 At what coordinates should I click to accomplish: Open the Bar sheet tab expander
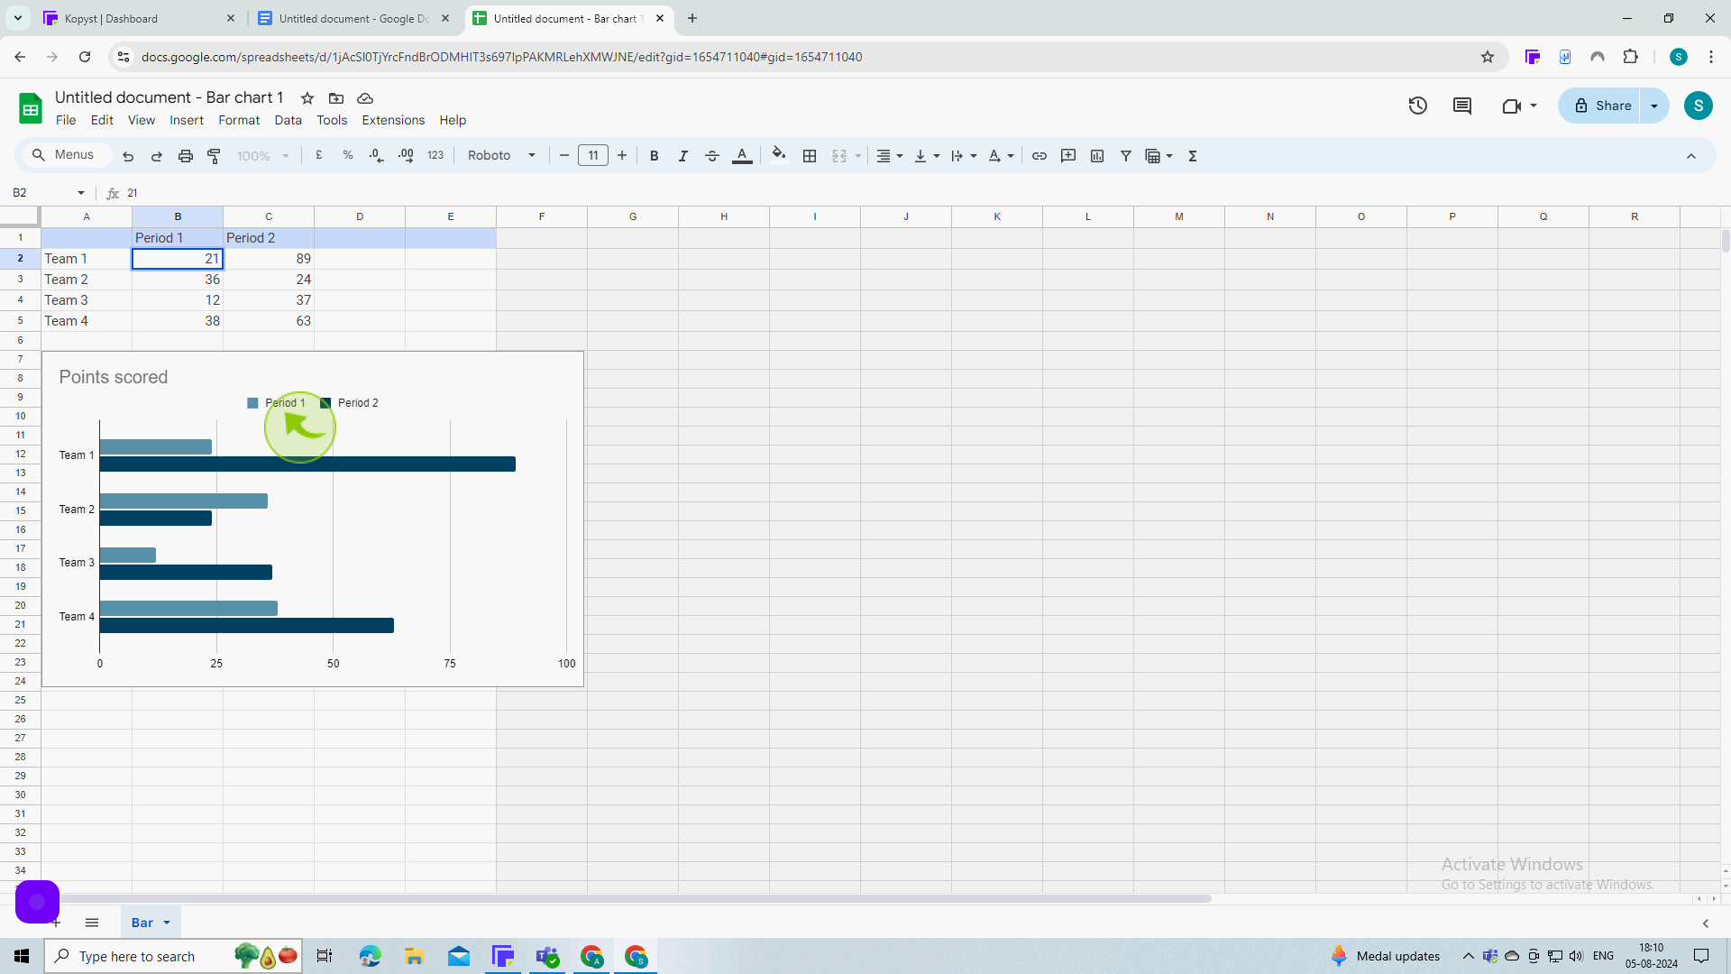tap(167, 923)
